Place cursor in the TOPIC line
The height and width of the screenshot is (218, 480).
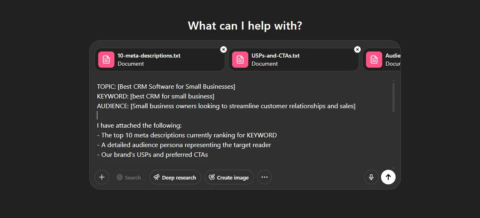pos(166,87)
